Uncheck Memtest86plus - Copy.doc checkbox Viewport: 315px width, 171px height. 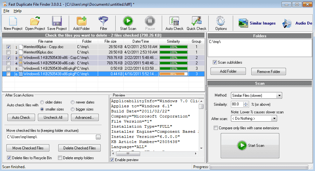8,47
